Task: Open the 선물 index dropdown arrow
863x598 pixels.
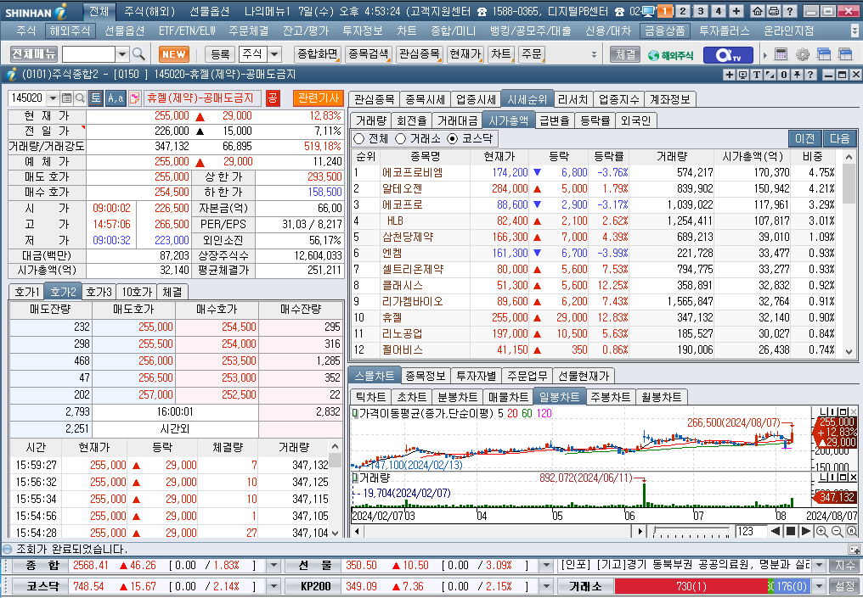Action: 546,565
